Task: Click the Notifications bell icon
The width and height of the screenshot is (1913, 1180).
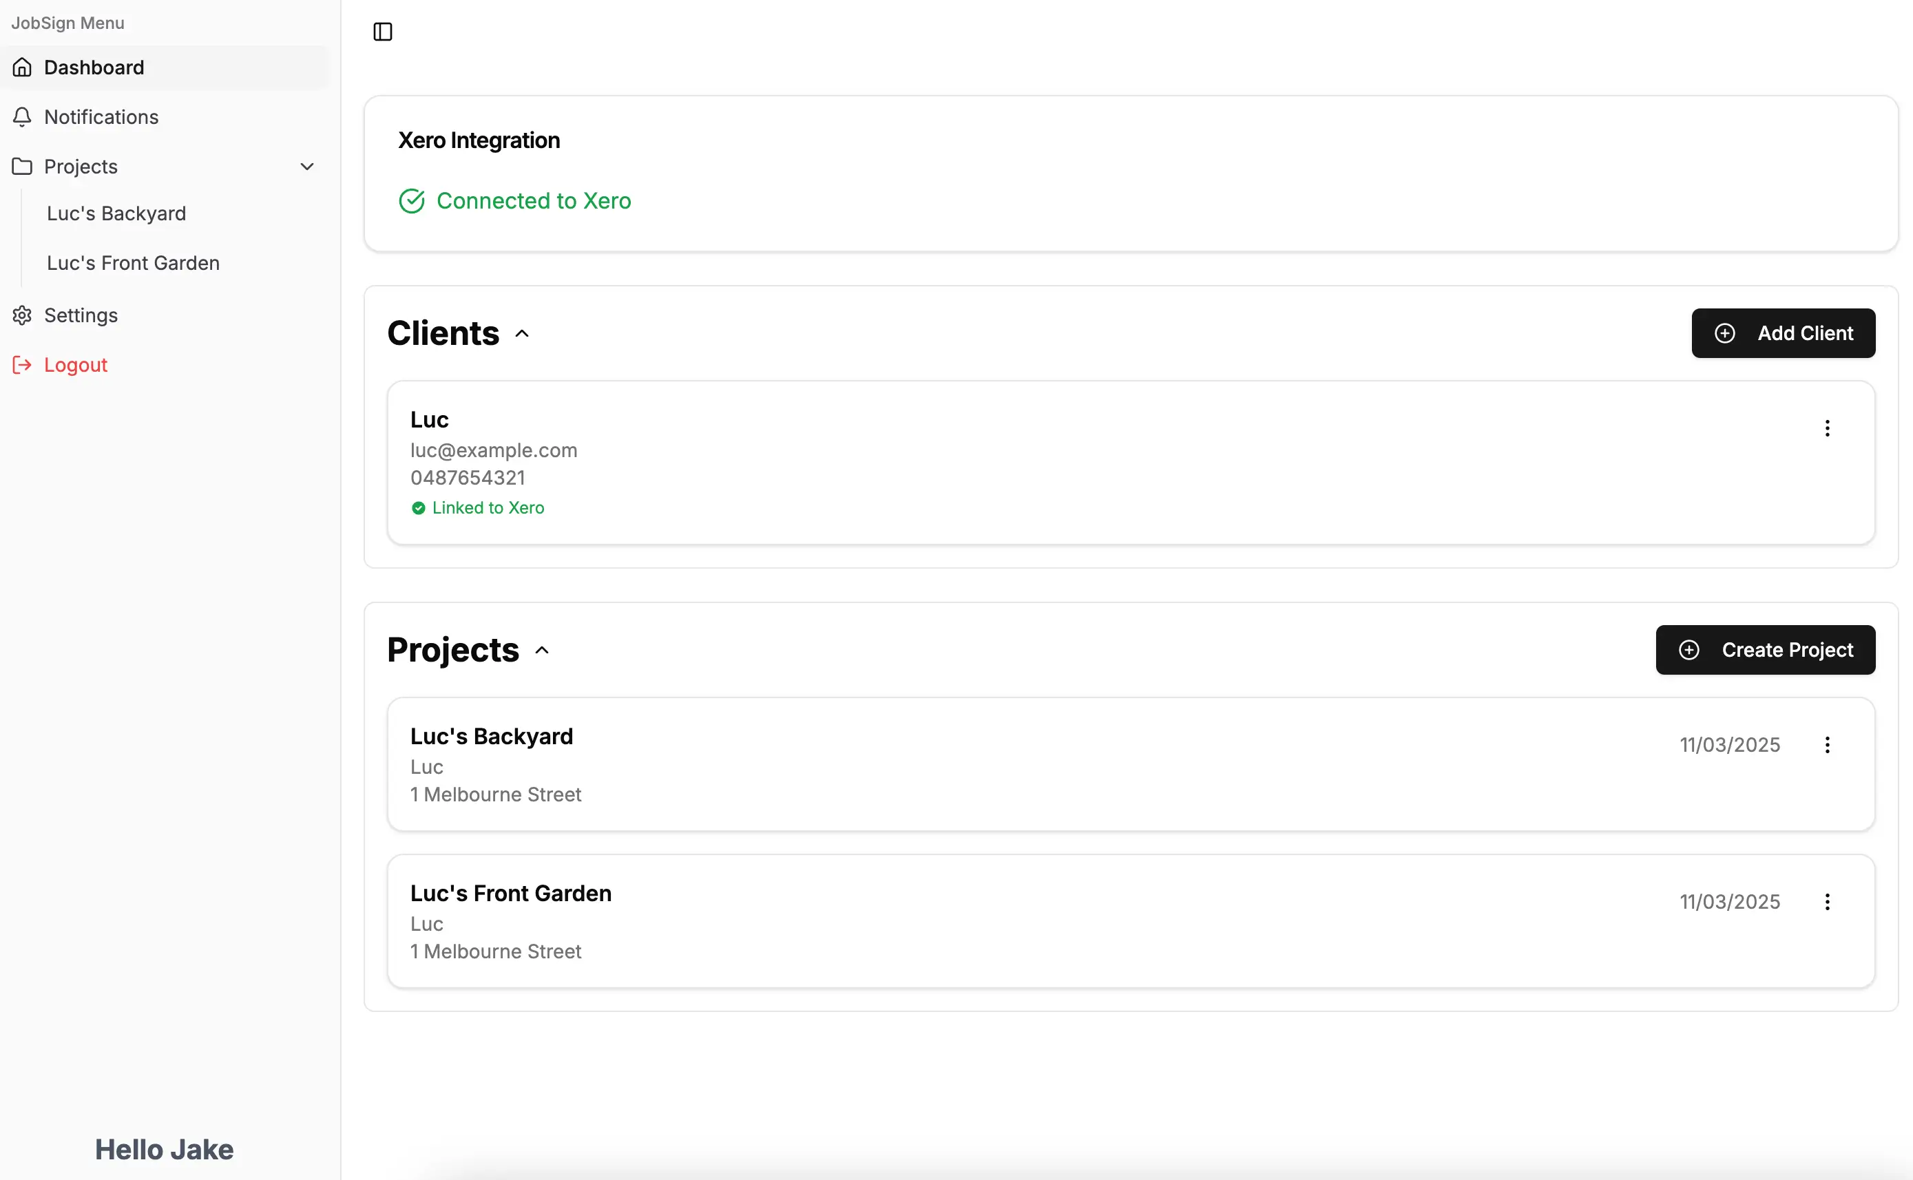Action: point(22,117)
